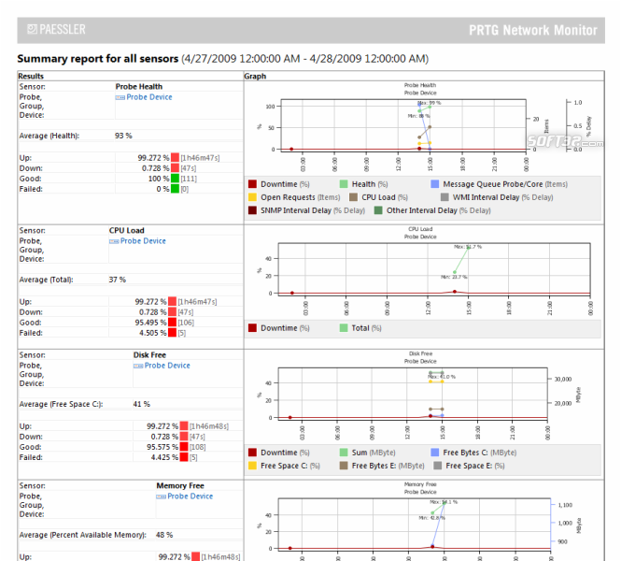This screenshot has height=561, width=621.
Task: Click Other Interval Delay green swatch
Action: coord(378,210)
